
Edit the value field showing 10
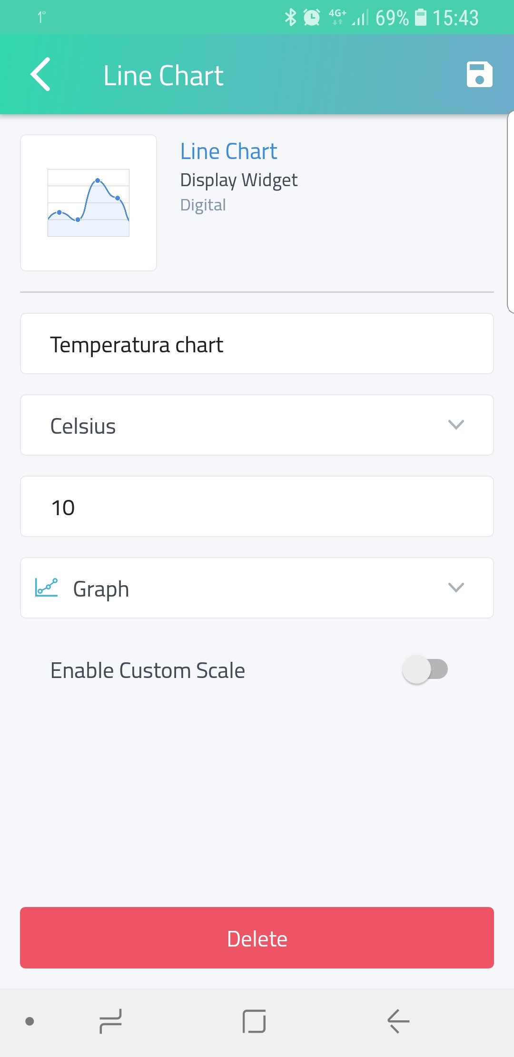pyautogui.click(x=257, y=507)
